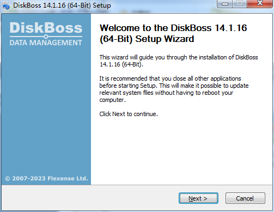This screenshot has height=212, width=274.
Task: Click the 2007-2023 Flexense Ltd. copyright text
Action: (x=46, y=178)
